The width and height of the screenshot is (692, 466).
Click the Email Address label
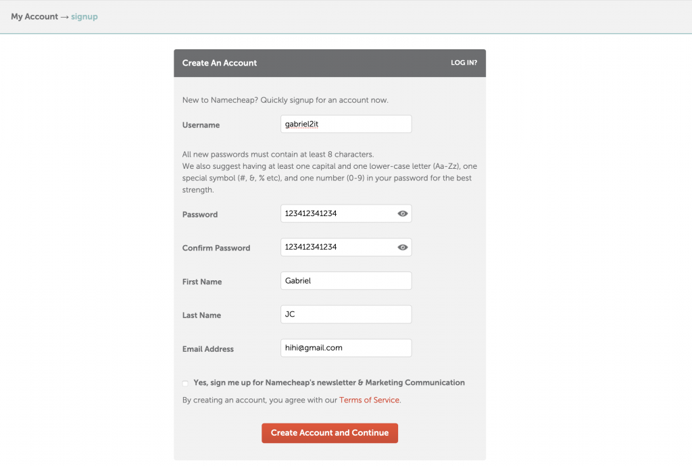tap(208, 349)
